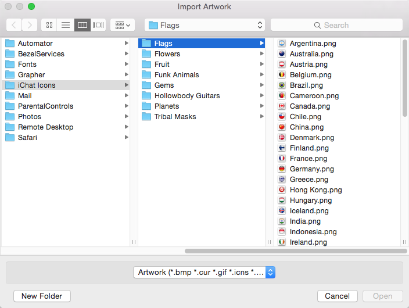Image resolution: width=409 pixels, height=308 pixels.
Task: Select the Safari folder
Action: click(x=66, y=137)
